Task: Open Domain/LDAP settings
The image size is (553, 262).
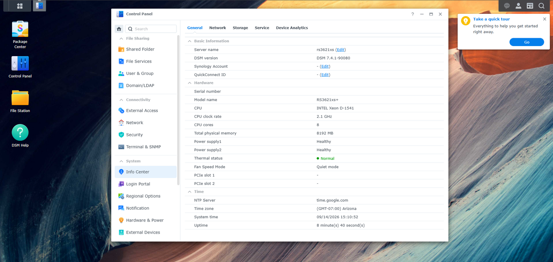Action: 146,85
